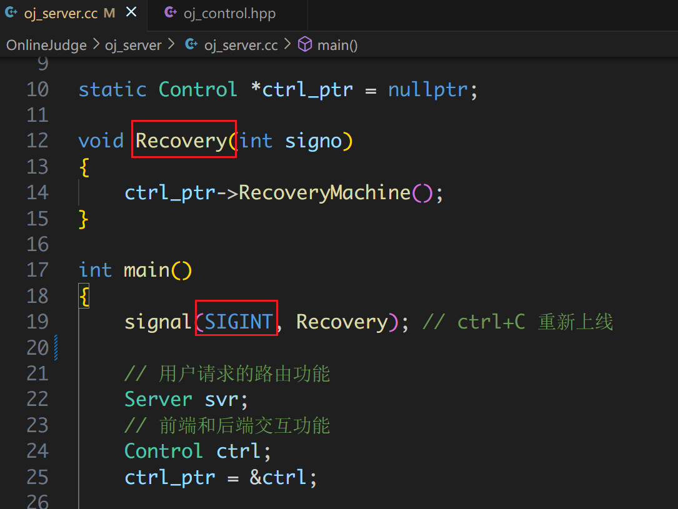This screenshot has width=678, height=509.
Task: Select line 12 via its line number
Action: tap(37, 141)
